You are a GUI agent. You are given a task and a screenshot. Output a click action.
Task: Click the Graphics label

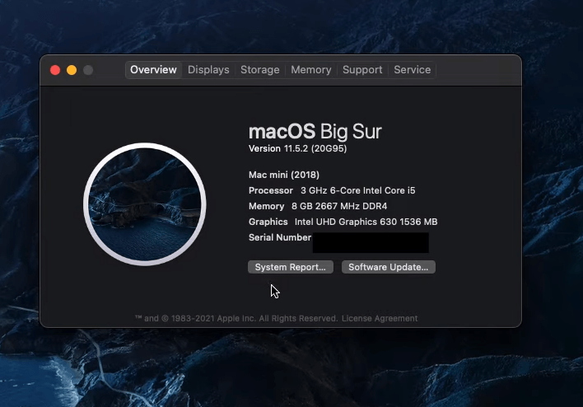click(268, 222)
